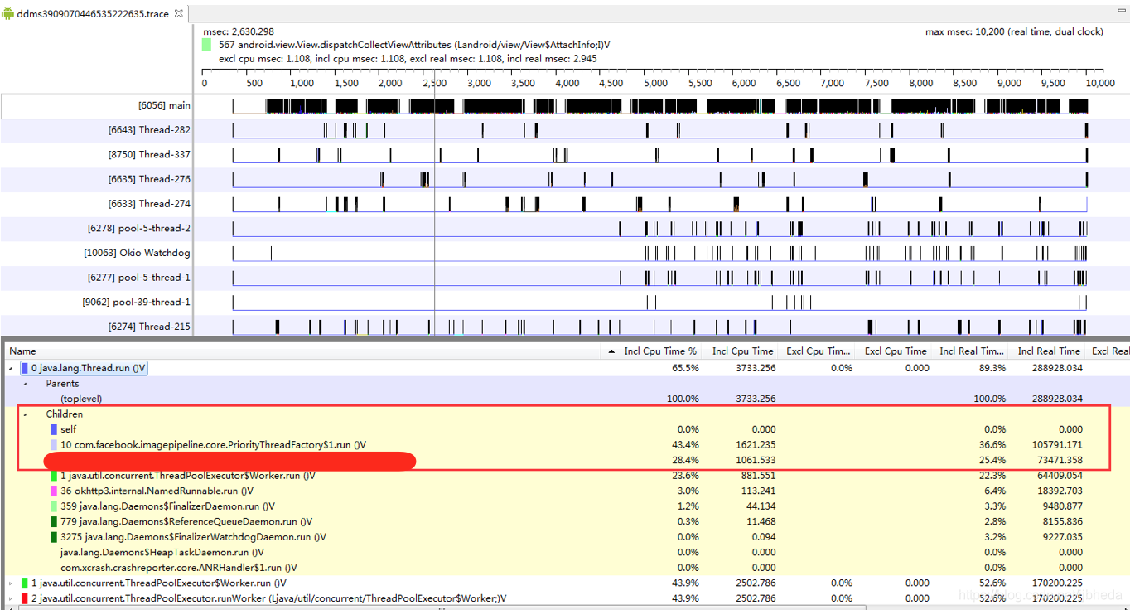
Task: Click the max msec 10,200 label
Action: pos(1014,31)
